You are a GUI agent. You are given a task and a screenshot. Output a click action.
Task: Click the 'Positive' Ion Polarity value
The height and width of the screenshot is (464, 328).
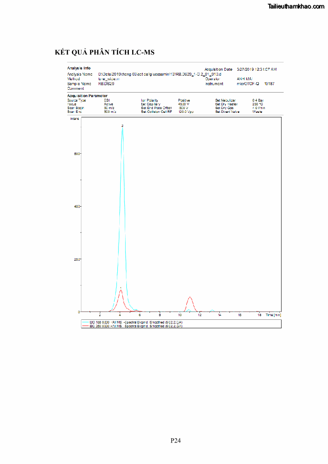coord(184,100)
